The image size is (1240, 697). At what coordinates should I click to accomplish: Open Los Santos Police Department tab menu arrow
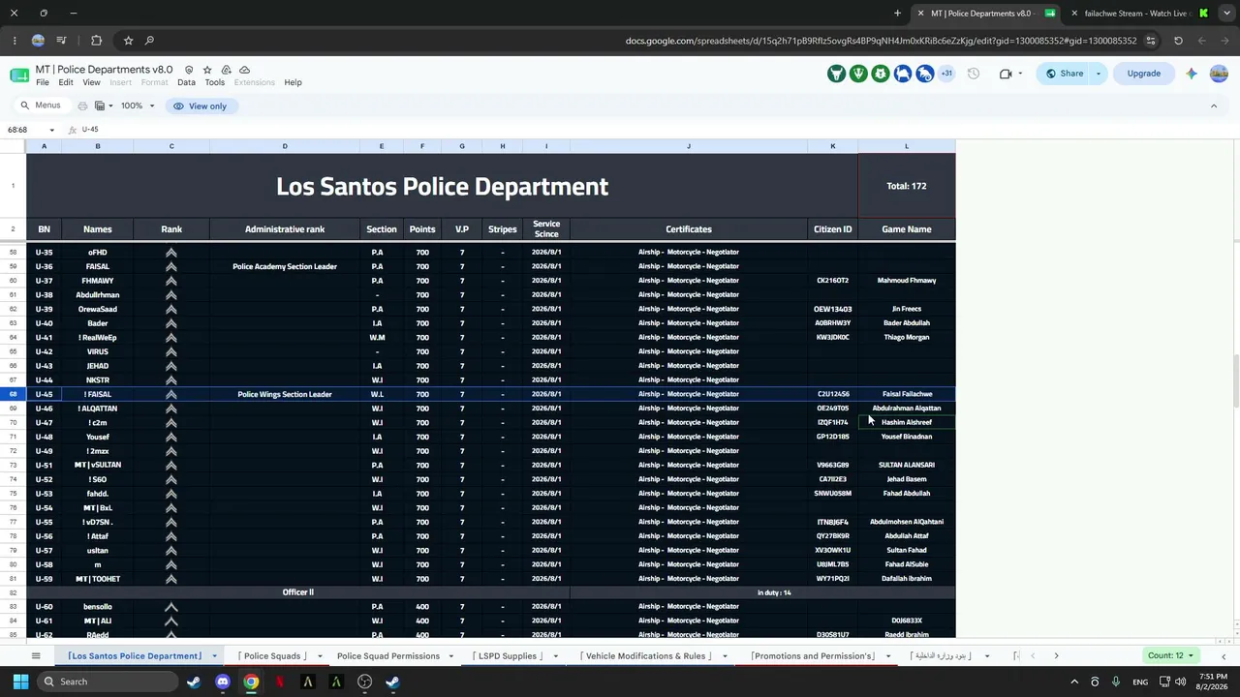click(214, 656)
